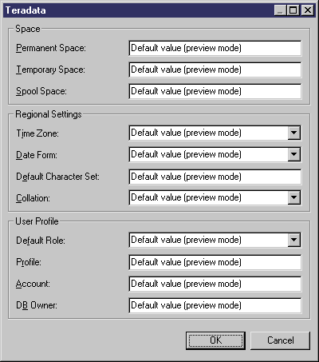
Task: Click the Permanent Space input field
Action: point(215,48)
